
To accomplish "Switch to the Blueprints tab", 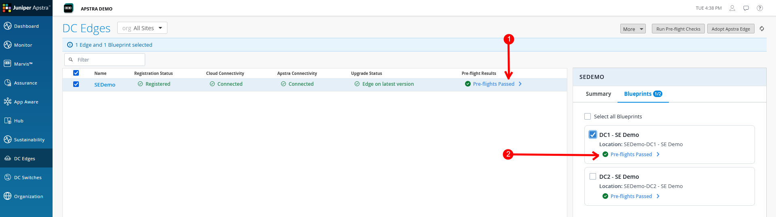I will pyautogui.click(x=643, y=94).
